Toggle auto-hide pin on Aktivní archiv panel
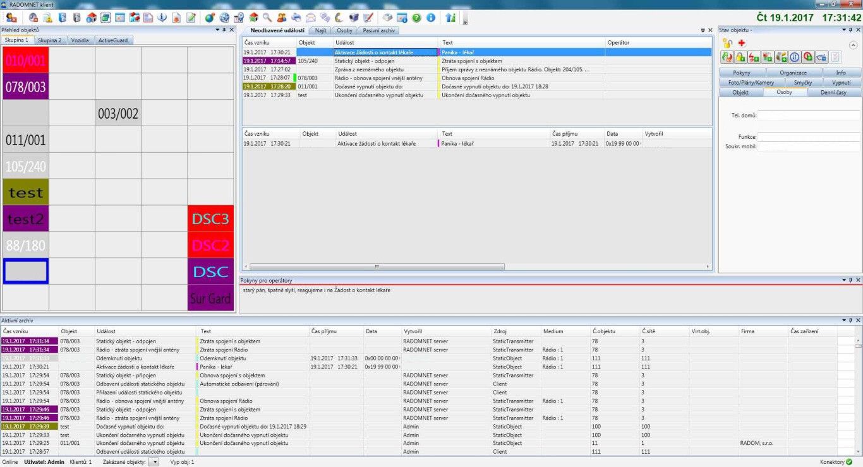Viewport: 863px width, 467px height. 851,321
